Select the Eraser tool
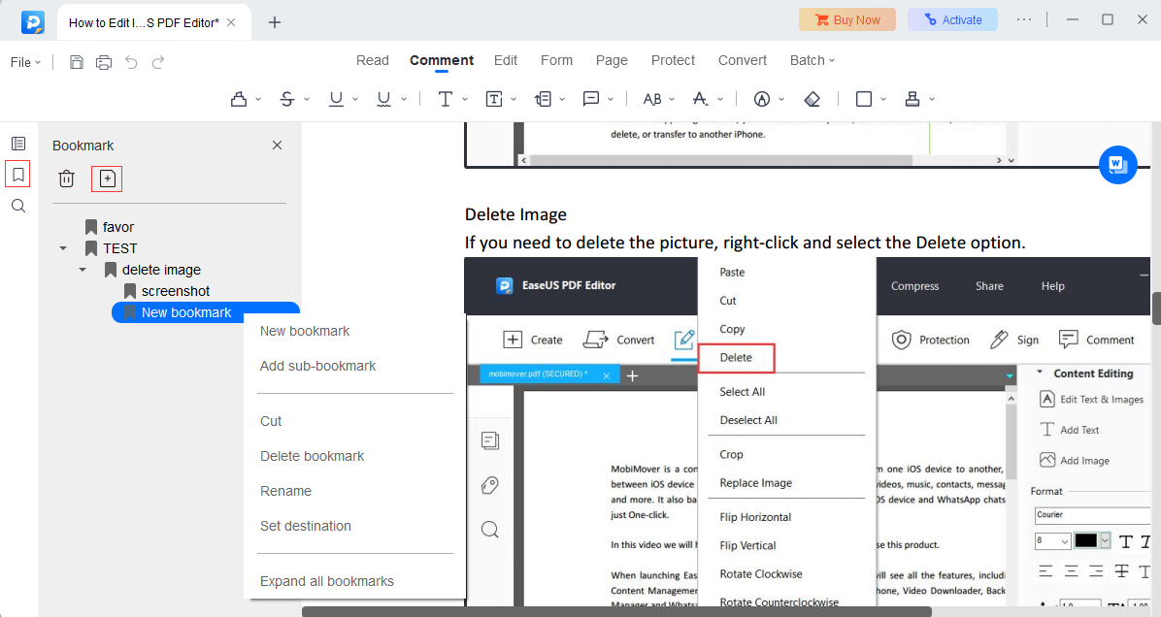 [813, 99]
